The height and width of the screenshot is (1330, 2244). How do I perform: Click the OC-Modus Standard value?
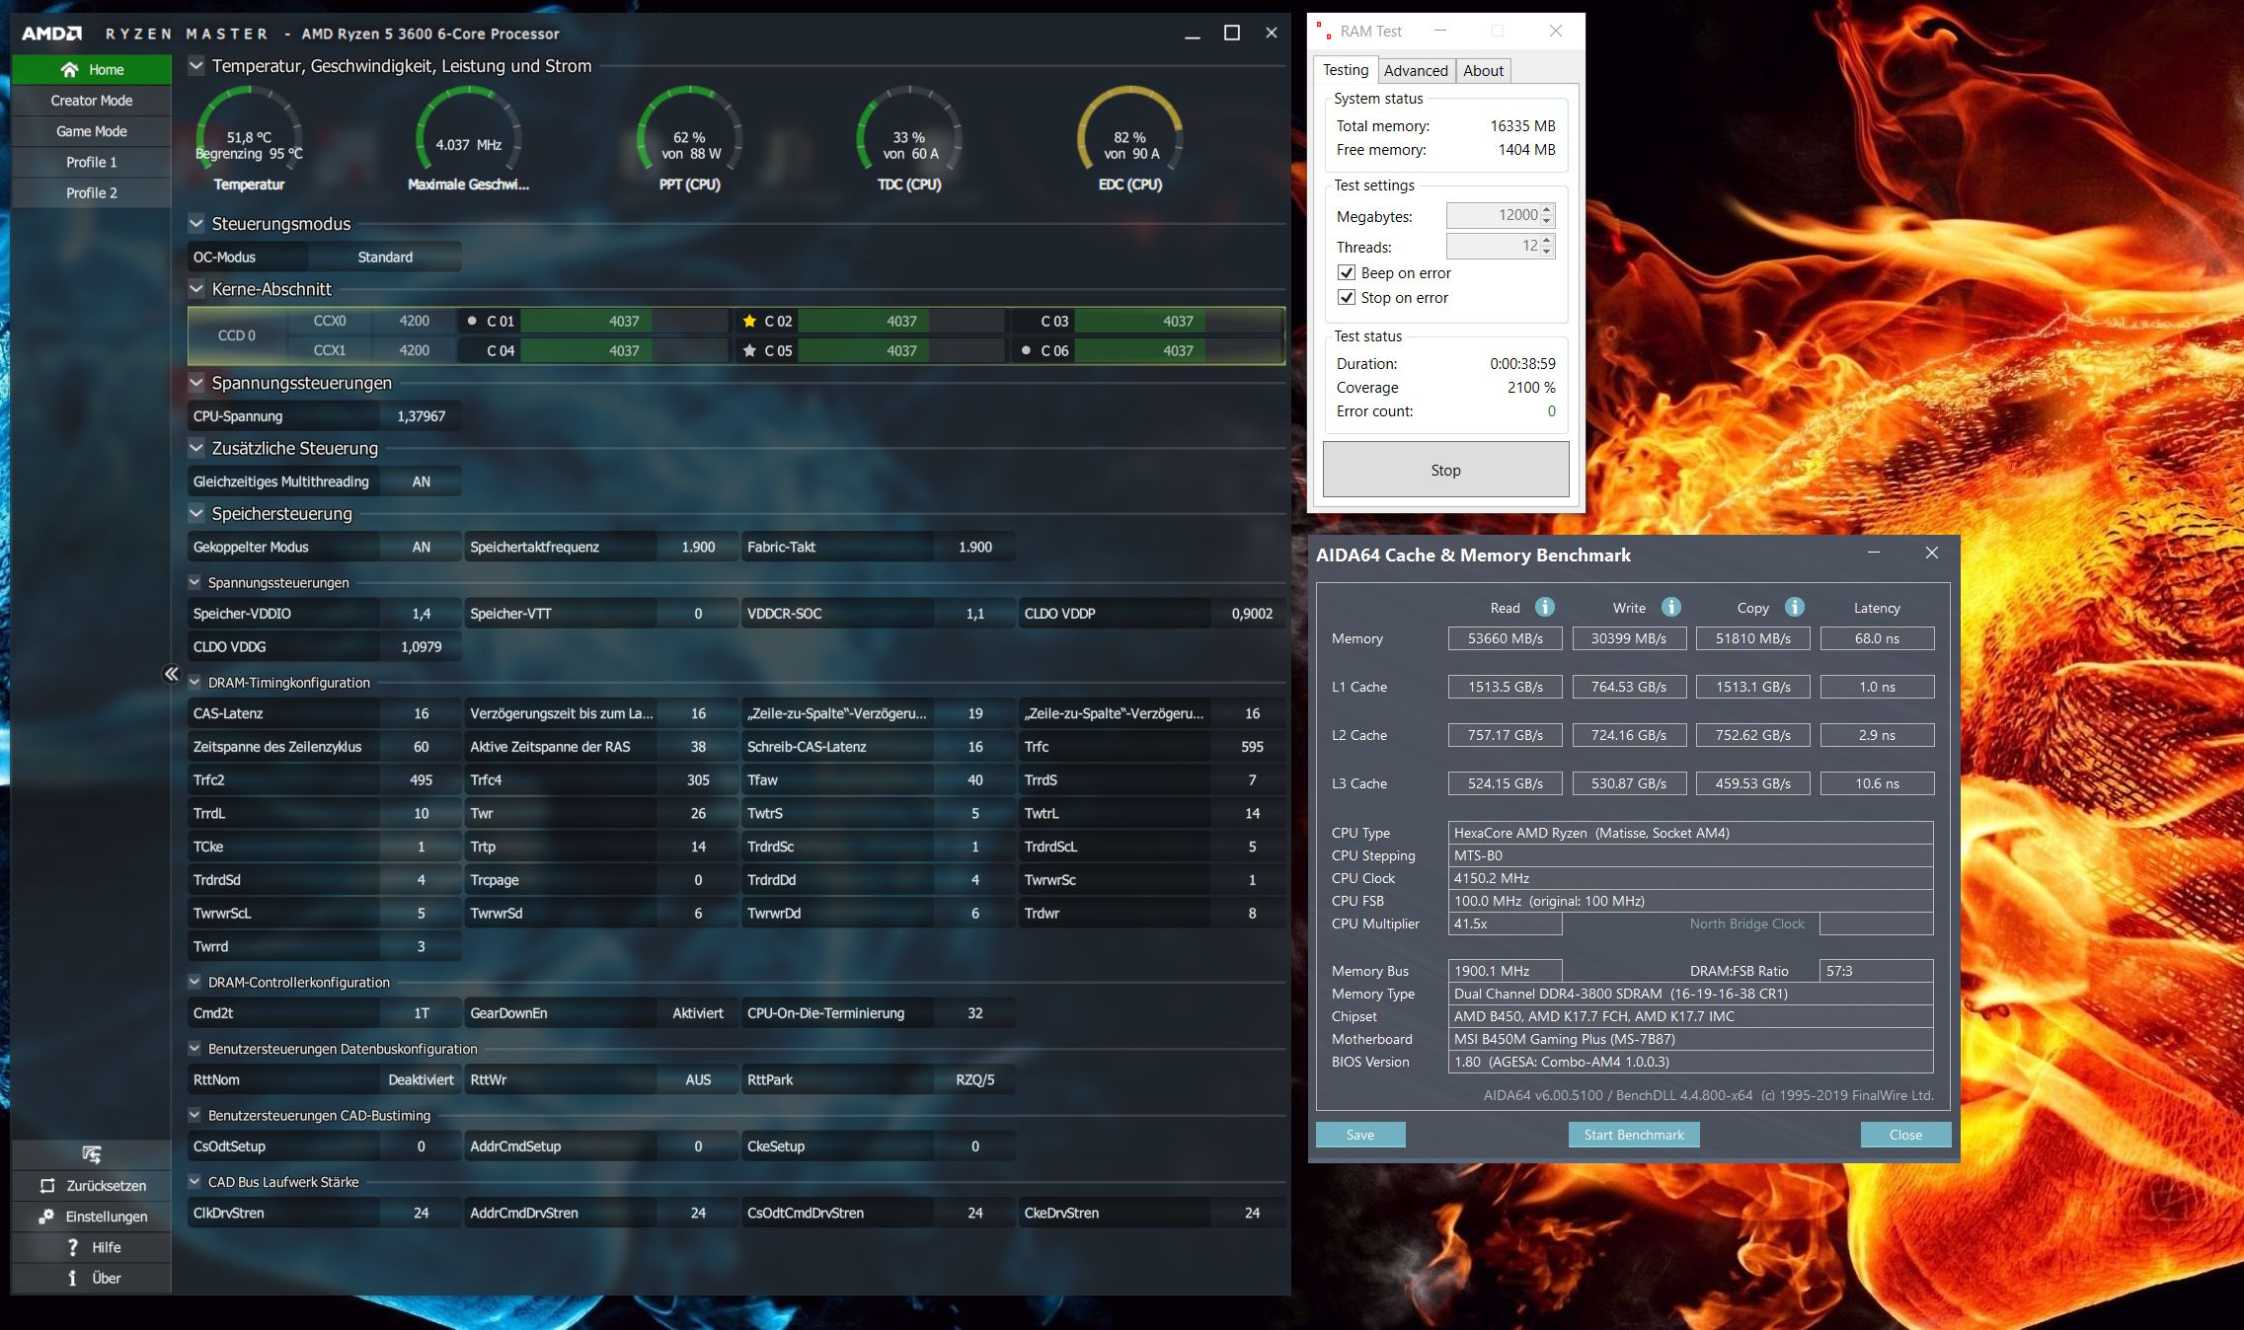point(385,257)
